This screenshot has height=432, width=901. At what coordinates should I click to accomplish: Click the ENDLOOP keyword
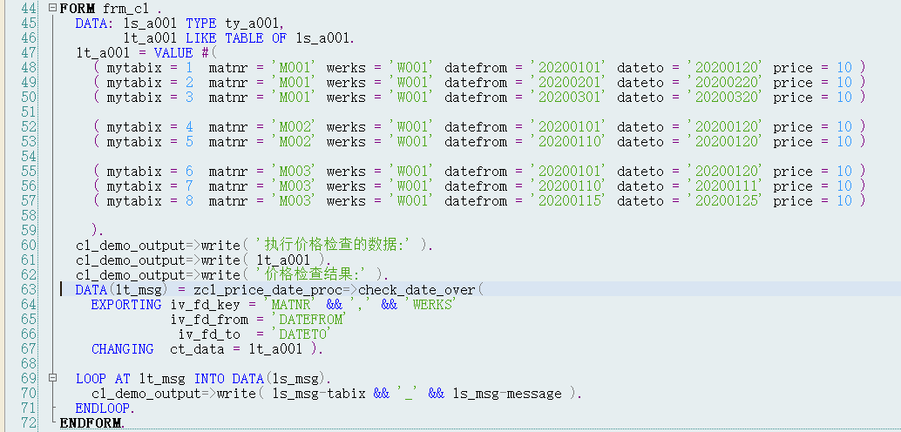pyautogui.click(x=105, y=408)
